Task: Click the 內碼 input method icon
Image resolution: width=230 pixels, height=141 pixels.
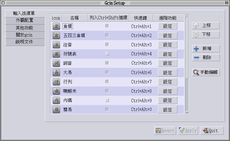Action: tap(56, 100)
